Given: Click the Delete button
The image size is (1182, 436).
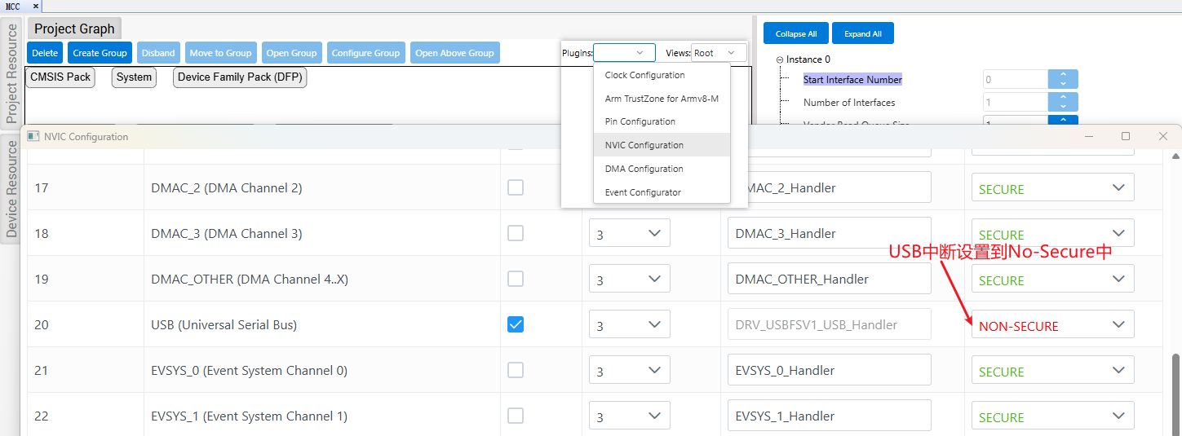Looking at the screenshot, I should point(45,53).
